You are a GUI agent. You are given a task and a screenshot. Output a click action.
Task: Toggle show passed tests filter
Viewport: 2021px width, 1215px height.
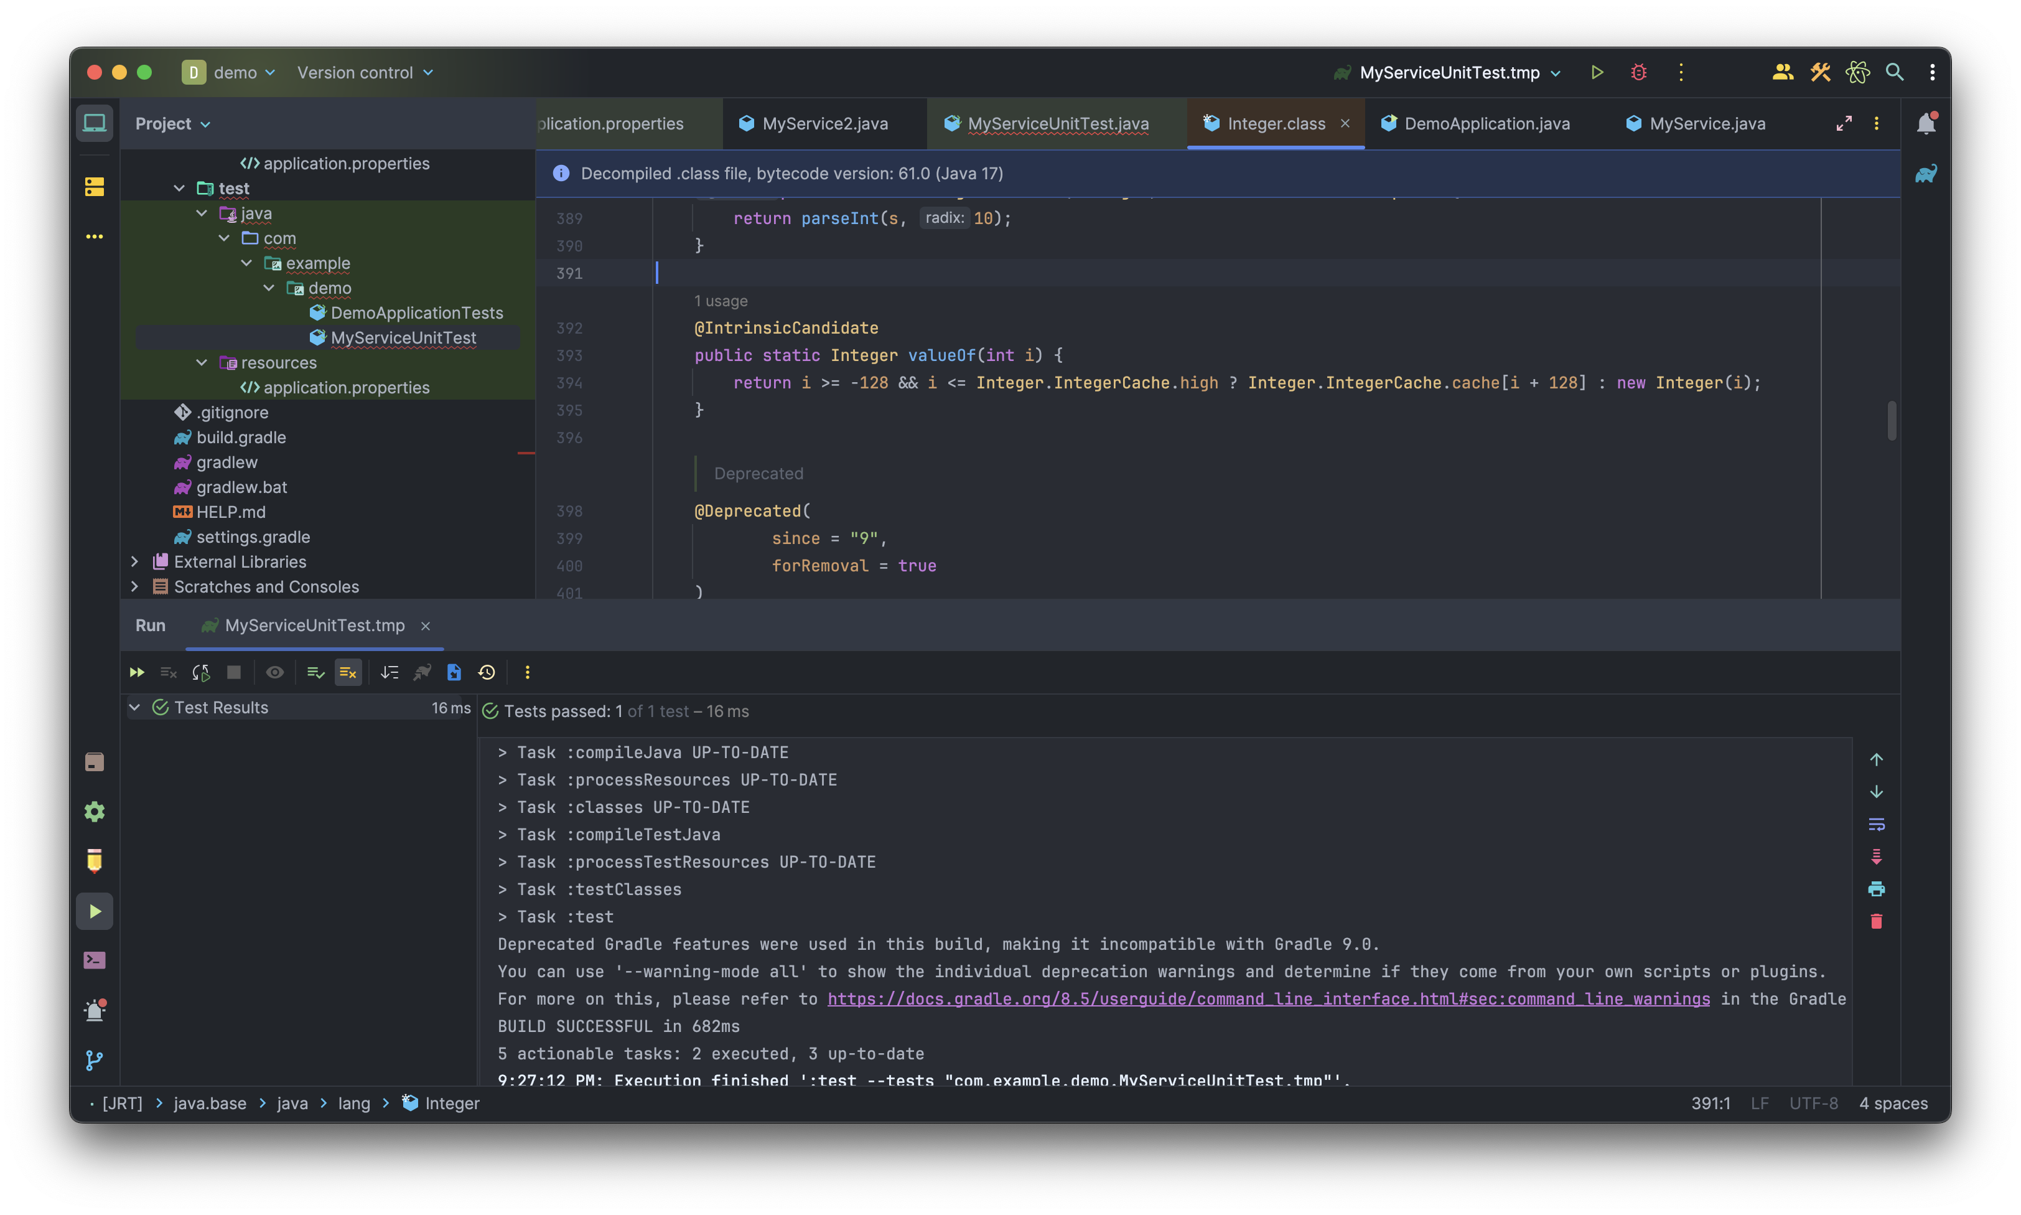point(316,672)
